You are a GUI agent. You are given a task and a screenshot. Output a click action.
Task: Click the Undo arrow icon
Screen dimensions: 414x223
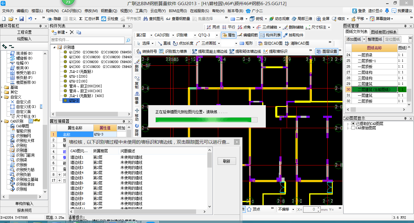click(30, 19)
